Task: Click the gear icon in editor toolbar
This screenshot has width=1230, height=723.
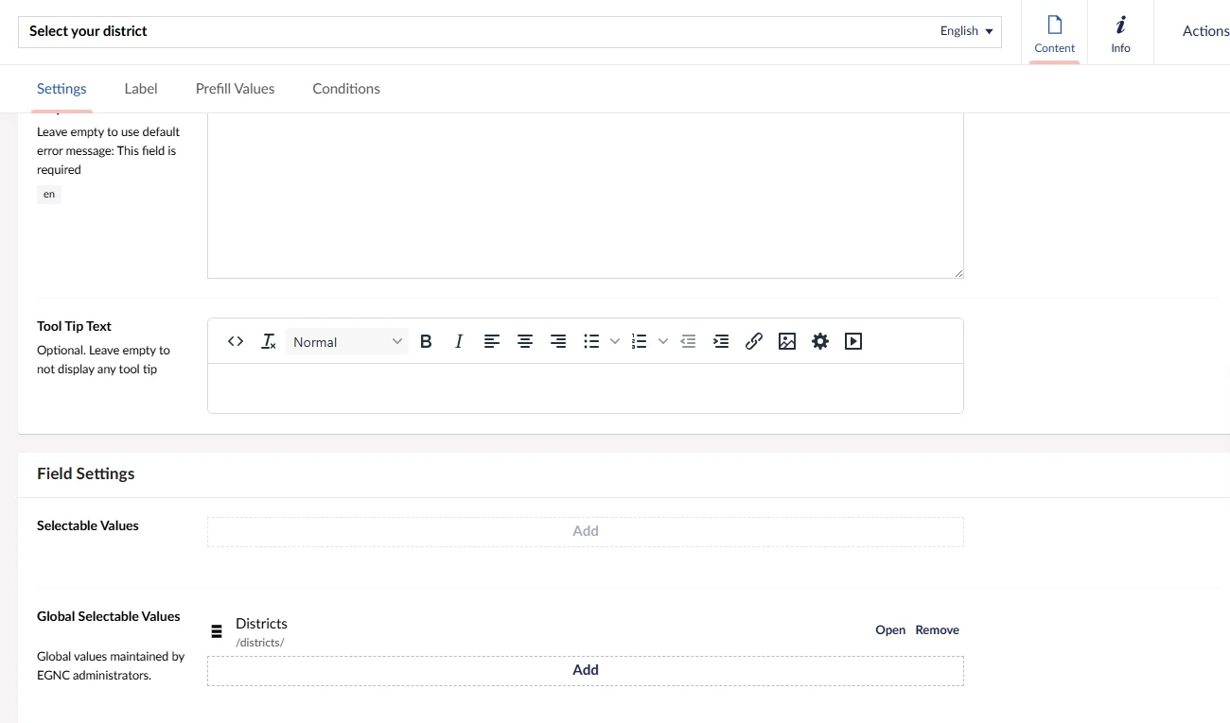Action: [820, 341]
